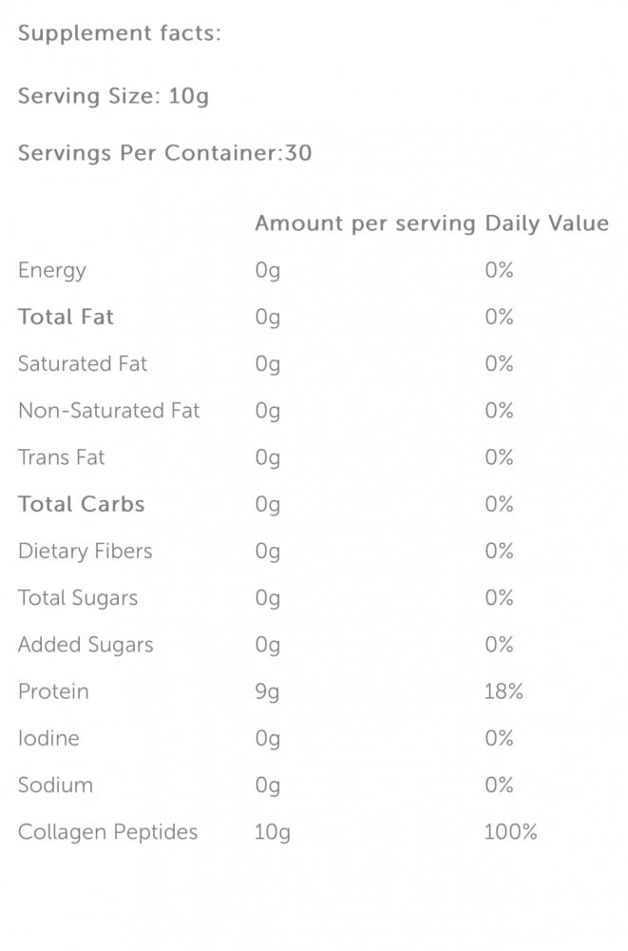Click the "Serving Size: 10g" line
The height and width of the screenshot is (951, 628).
(x=111, y=96)
